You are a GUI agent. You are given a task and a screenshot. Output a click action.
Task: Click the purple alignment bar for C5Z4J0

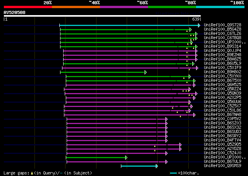click(x=116, y=153)
